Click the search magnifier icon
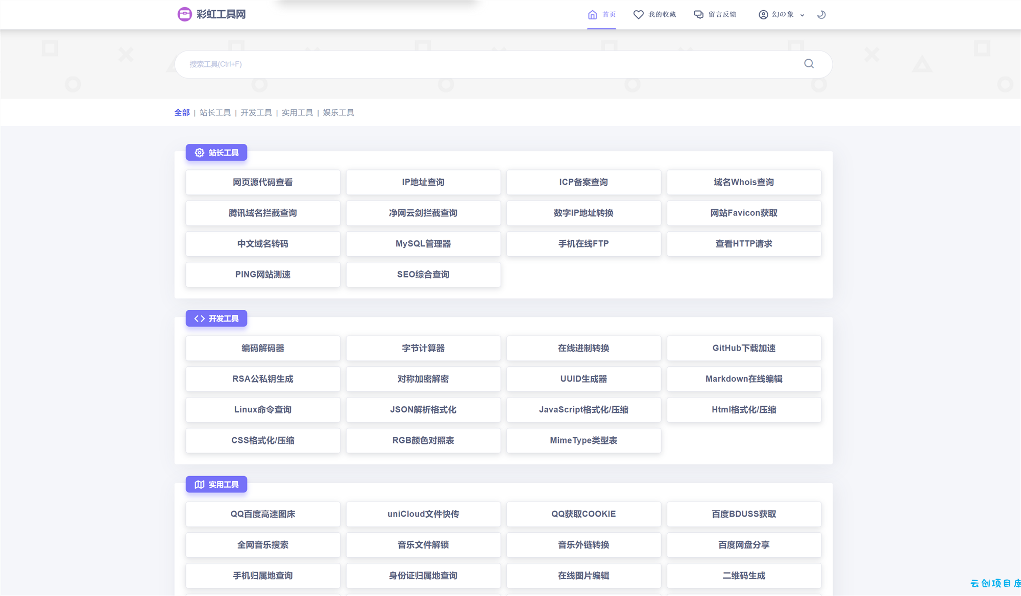The width and height of the screenshot is (1021, 596). 809,64
